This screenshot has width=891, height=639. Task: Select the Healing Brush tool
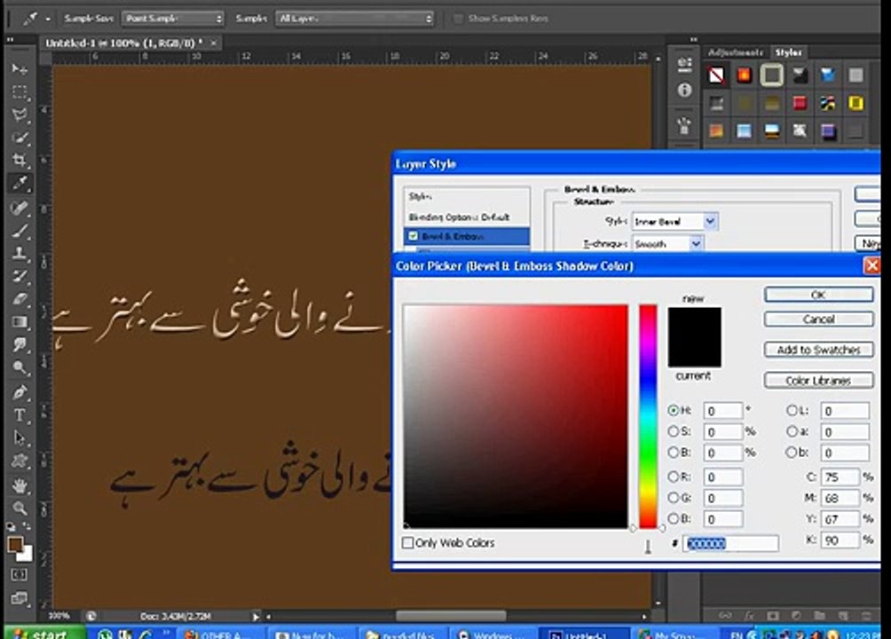tap(20, 208)
